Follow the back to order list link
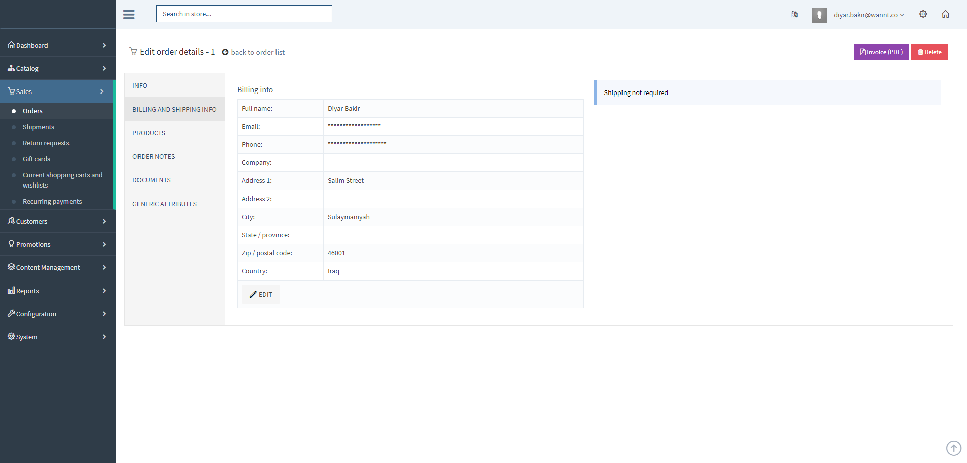This screenshot has width=967, height=463. click(x=257, y=52)
